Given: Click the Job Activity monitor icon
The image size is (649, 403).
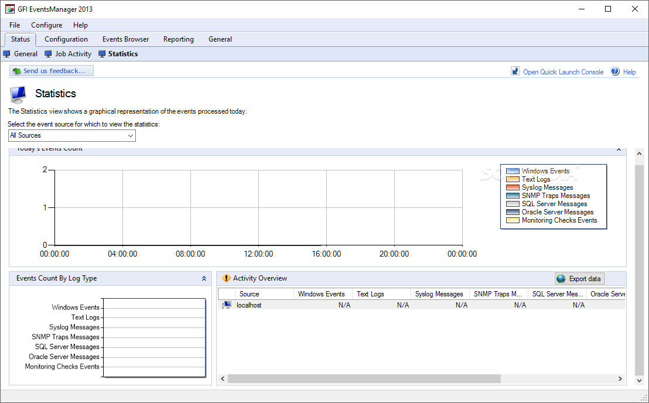Looking at the screenshot, I should (48, 54).
